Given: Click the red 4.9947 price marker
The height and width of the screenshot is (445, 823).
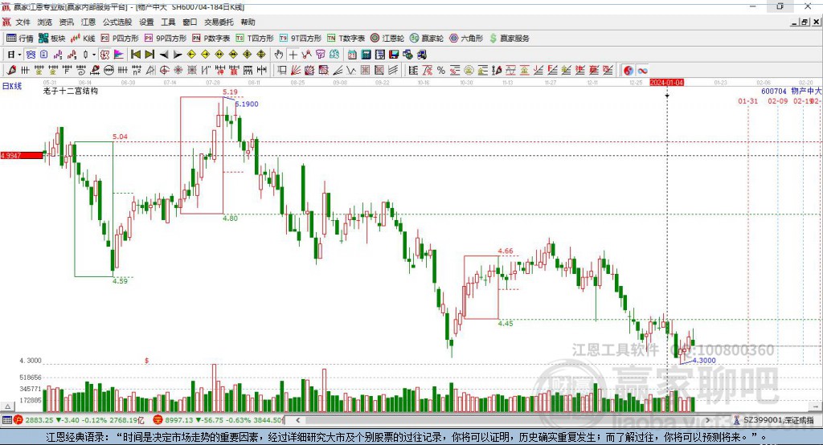Looking at the screenshot, I should click(22, 155).
